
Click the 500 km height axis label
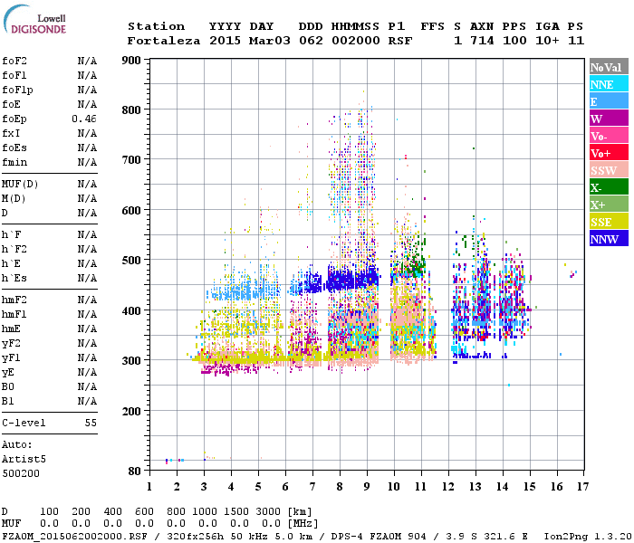point(131,261)
